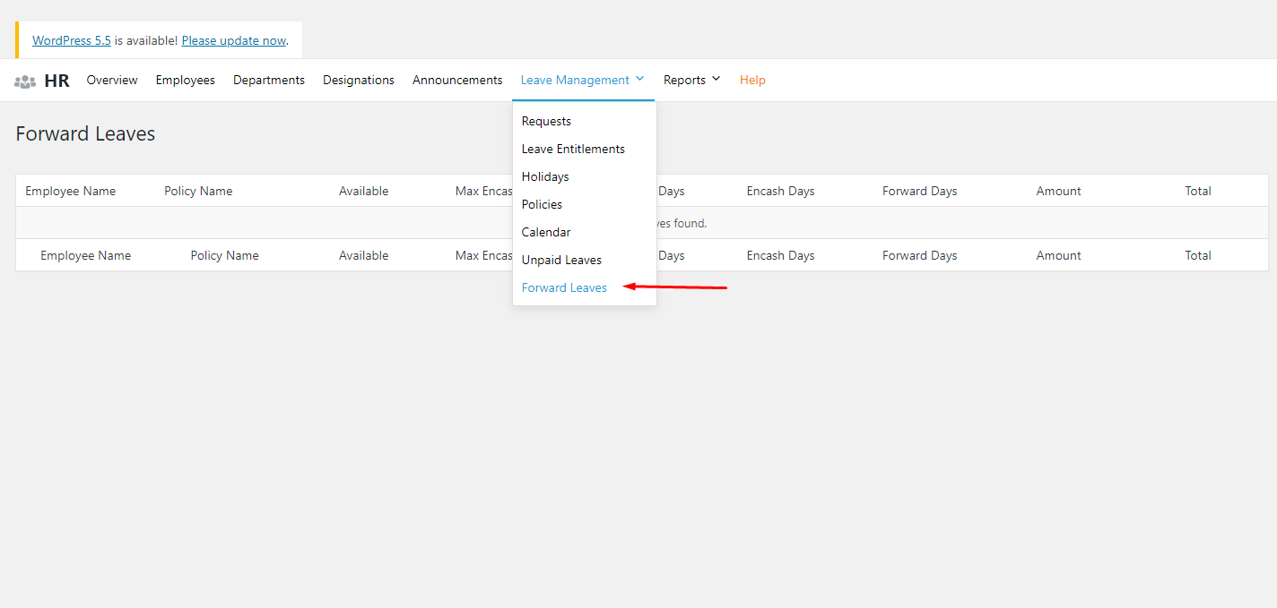Select Requests from the Leave Management menu

click(546, 121)
